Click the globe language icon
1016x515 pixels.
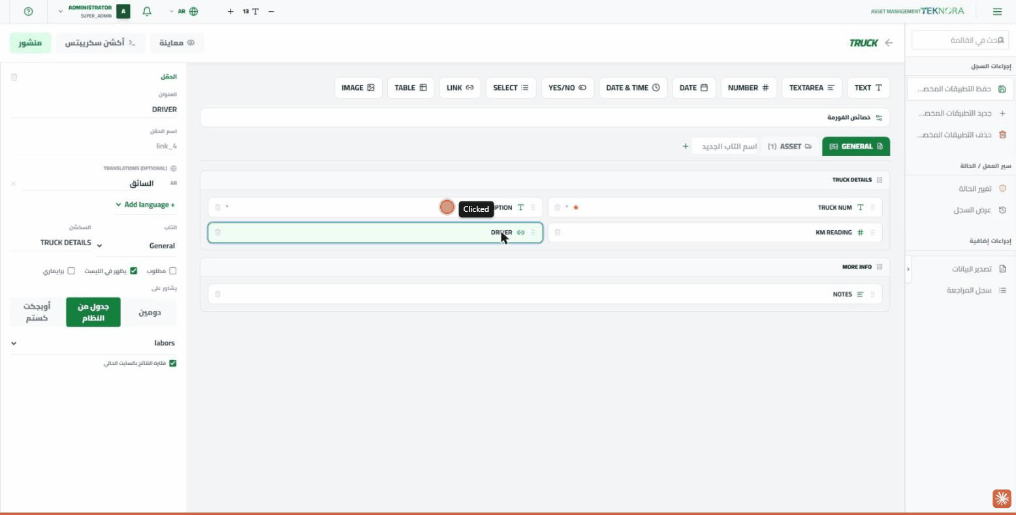pyautogui.click(x=193, y=11)
